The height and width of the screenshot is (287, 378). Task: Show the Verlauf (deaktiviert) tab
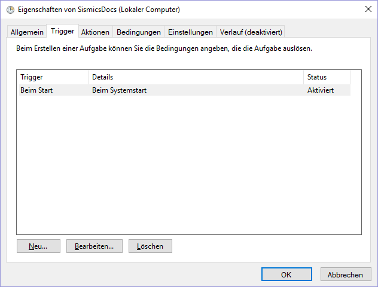click(251, 32)
